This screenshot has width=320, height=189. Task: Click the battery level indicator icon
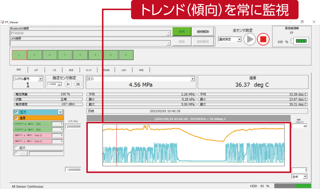coord(300,41)
